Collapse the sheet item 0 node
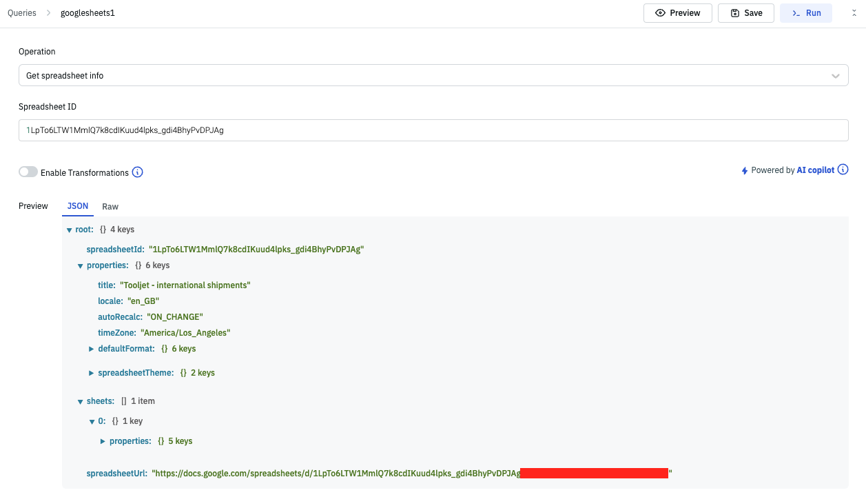866x497 pixels. click(x=92, y=421)
